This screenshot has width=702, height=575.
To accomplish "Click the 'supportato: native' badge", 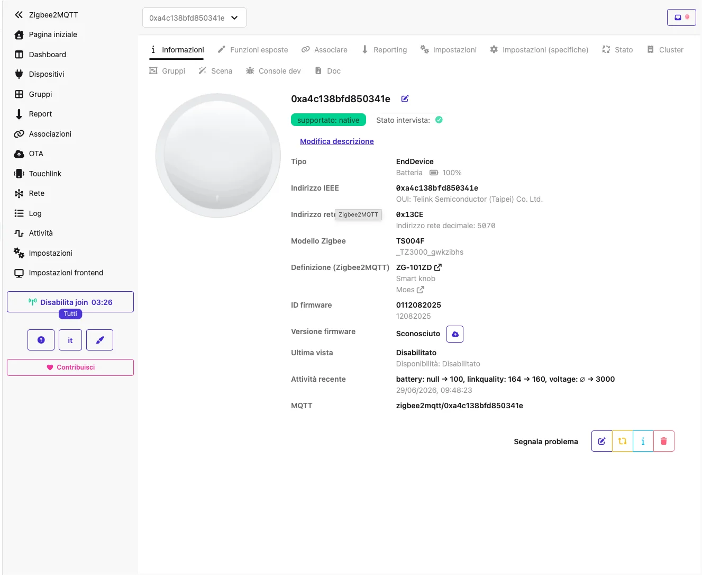I will [329, 120].
